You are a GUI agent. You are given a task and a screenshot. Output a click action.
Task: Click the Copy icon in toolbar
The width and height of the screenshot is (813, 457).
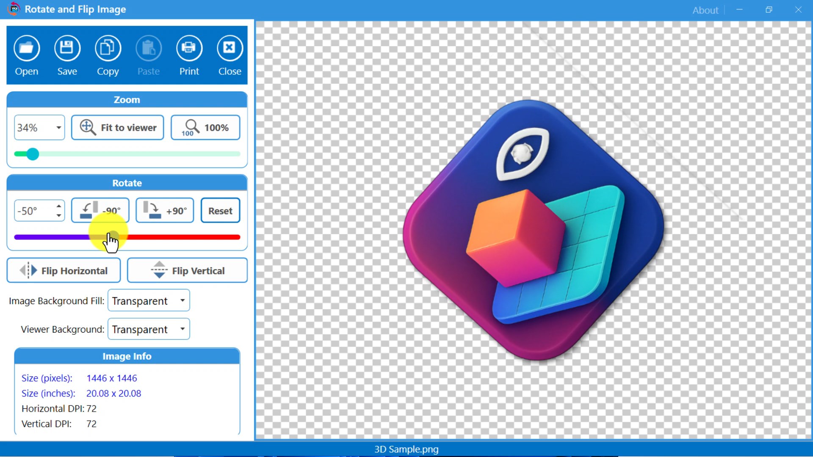click(x=108, y=48)
